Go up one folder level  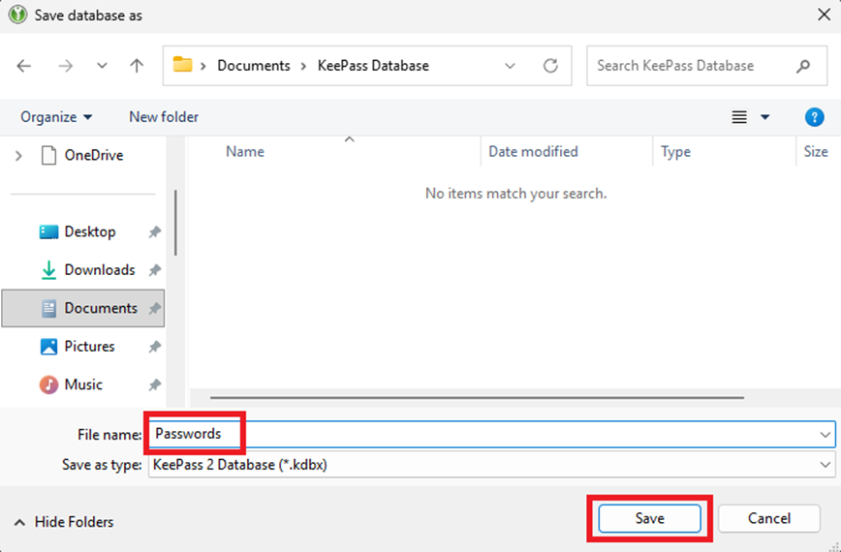point(137,66)
